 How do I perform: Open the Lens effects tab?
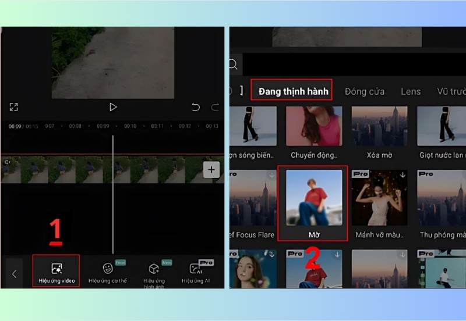411,91
